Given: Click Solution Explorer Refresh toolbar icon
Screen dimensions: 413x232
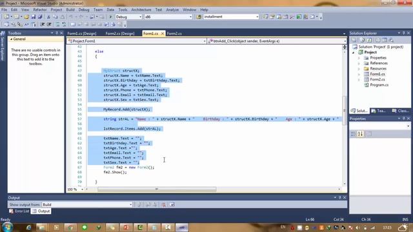Looking at the screenshot, I should (x=369, y=40).
